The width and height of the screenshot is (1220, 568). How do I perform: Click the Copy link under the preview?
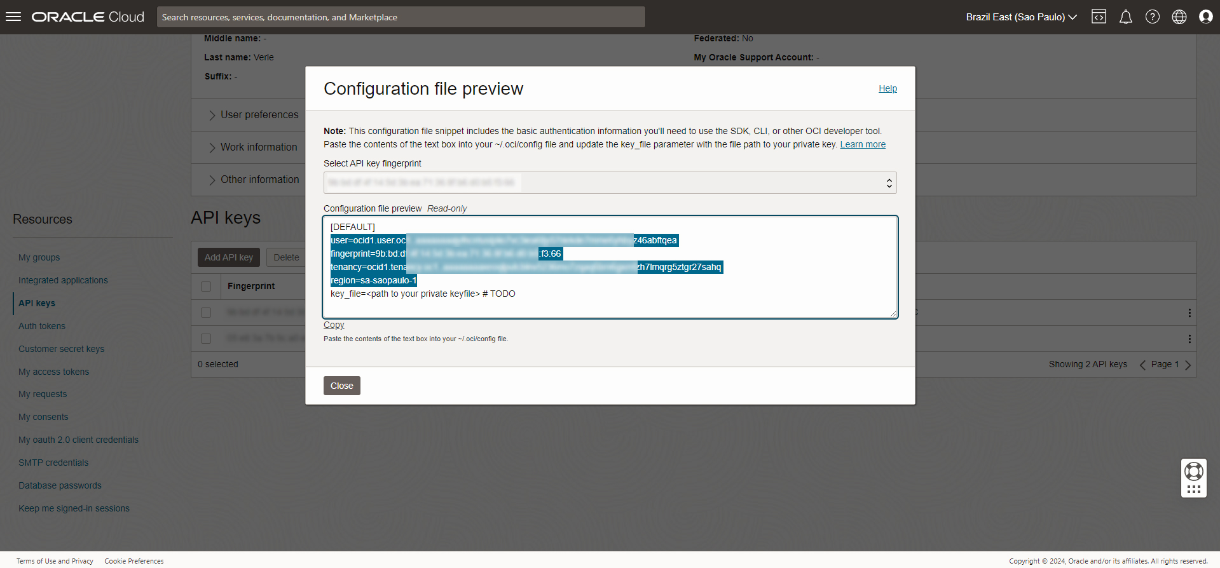tap(334, 325)
